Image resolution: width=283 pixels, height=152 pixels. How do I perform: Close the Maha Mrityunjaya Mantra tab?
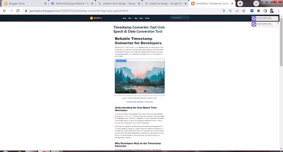pos(92,3)
